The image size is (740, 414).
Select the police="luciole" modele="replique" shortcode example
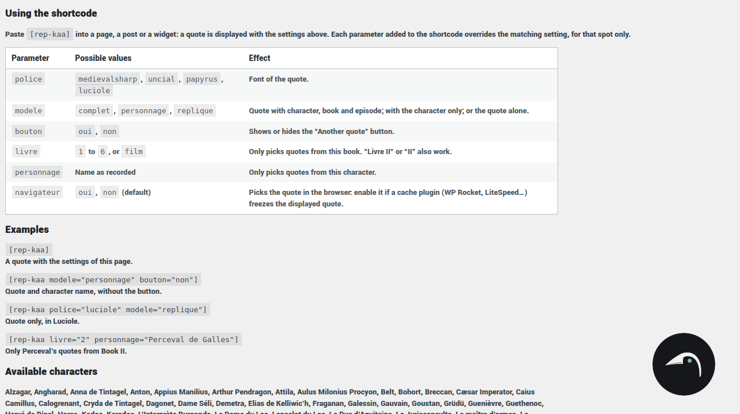(x=108, y=309)
